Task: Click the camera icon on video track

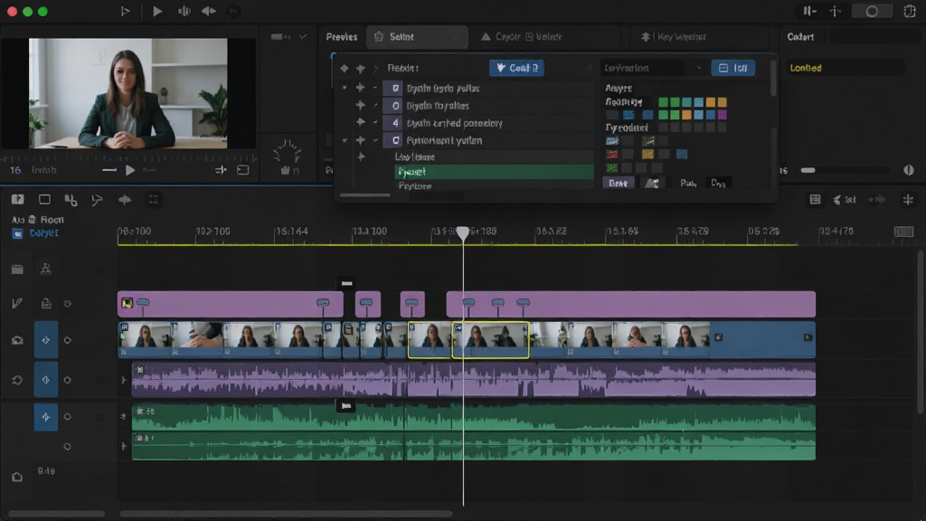Action: pyautogui.click(x=17, y=340)
